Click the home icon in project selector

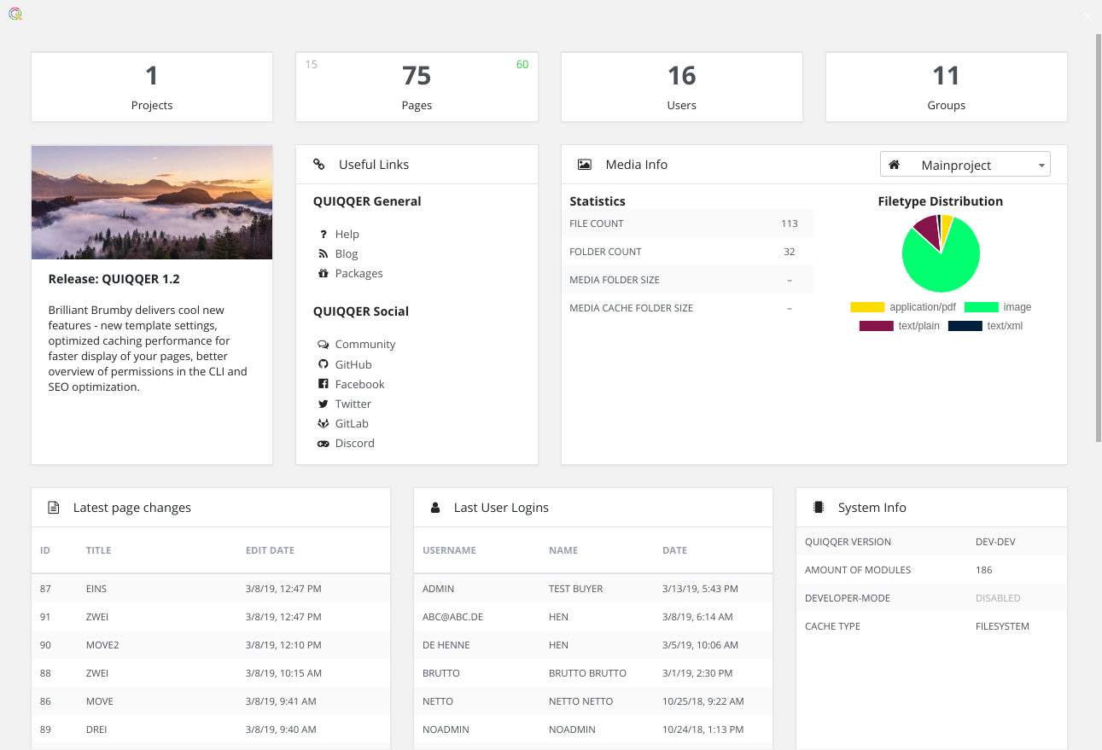(x=895, y=165)
